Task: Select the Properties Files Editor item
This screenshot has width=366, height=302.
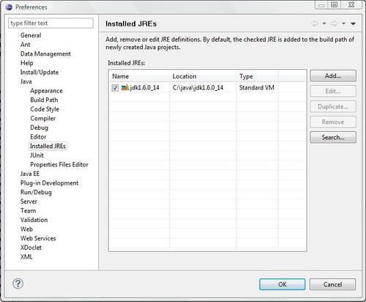Action: pyautogui.click(x=59, y=164)
